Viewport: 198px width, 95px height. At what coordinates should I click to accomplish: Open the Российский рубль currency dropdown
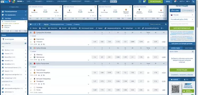pyautogui.click(x=182, y=19)
